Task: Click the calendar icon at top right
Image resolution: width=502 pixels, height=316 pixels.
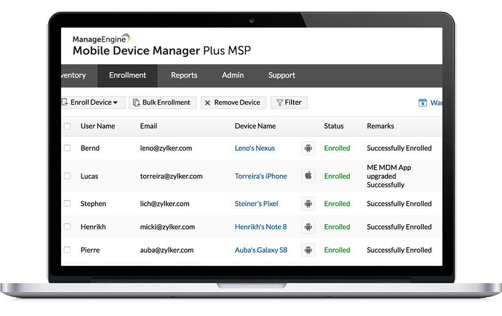Action: (422, 103)
